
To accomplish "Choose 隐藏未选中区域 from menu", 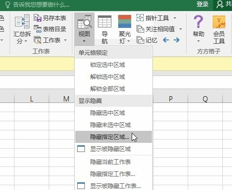I will coord(113,125).
